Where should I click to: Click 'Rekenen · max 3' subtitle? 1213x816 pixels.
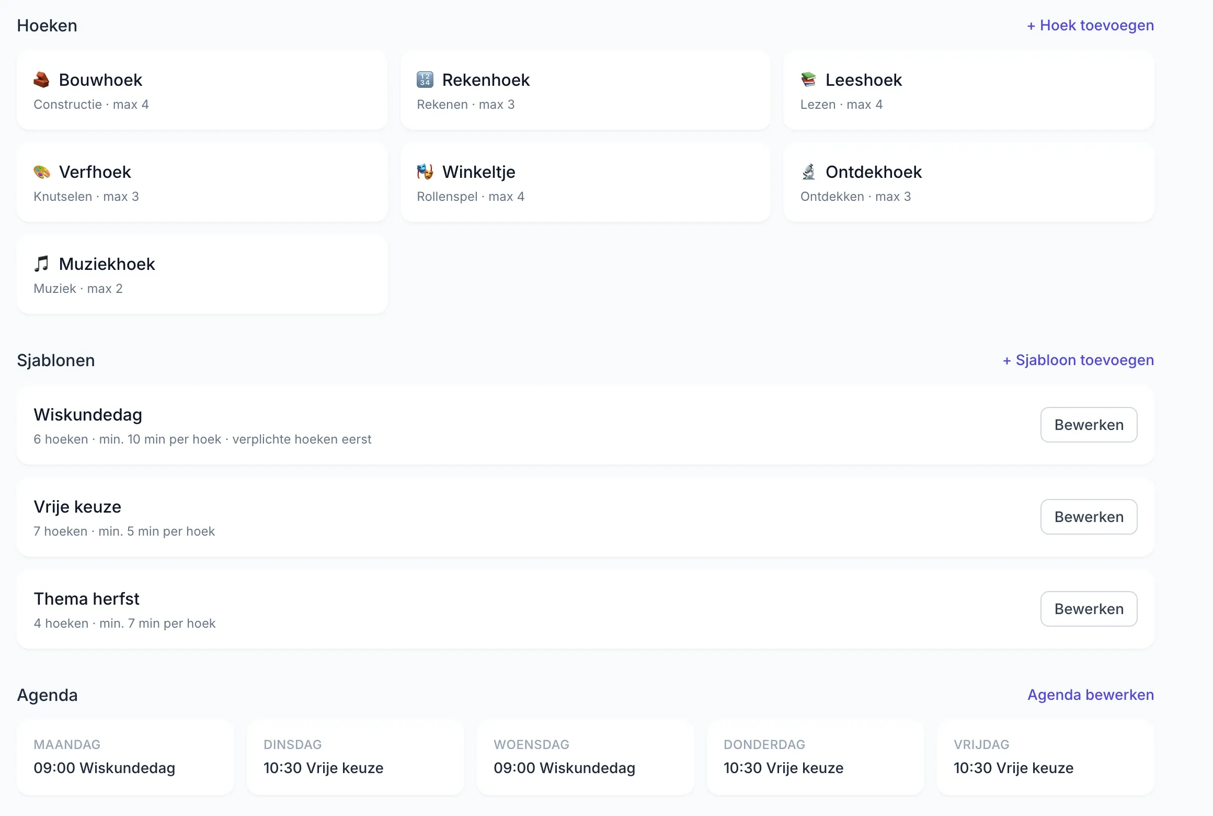click(465, 105)
